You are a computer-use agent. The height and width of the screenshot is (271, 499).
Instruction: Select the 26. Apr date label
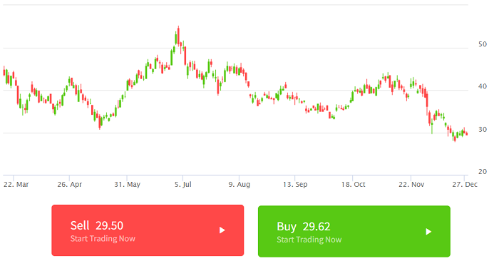[70, 185]
